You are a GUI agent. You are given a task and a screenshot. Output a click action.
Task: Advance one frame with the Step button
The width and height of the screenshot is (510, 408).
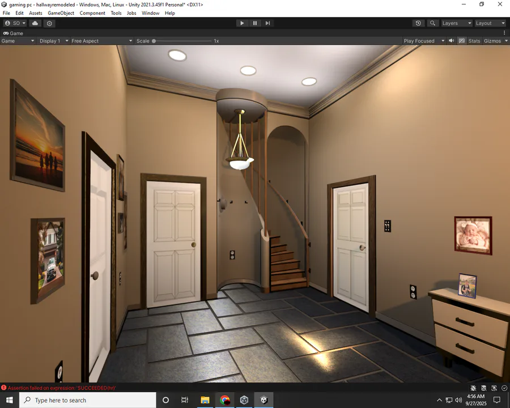point(267,23)
